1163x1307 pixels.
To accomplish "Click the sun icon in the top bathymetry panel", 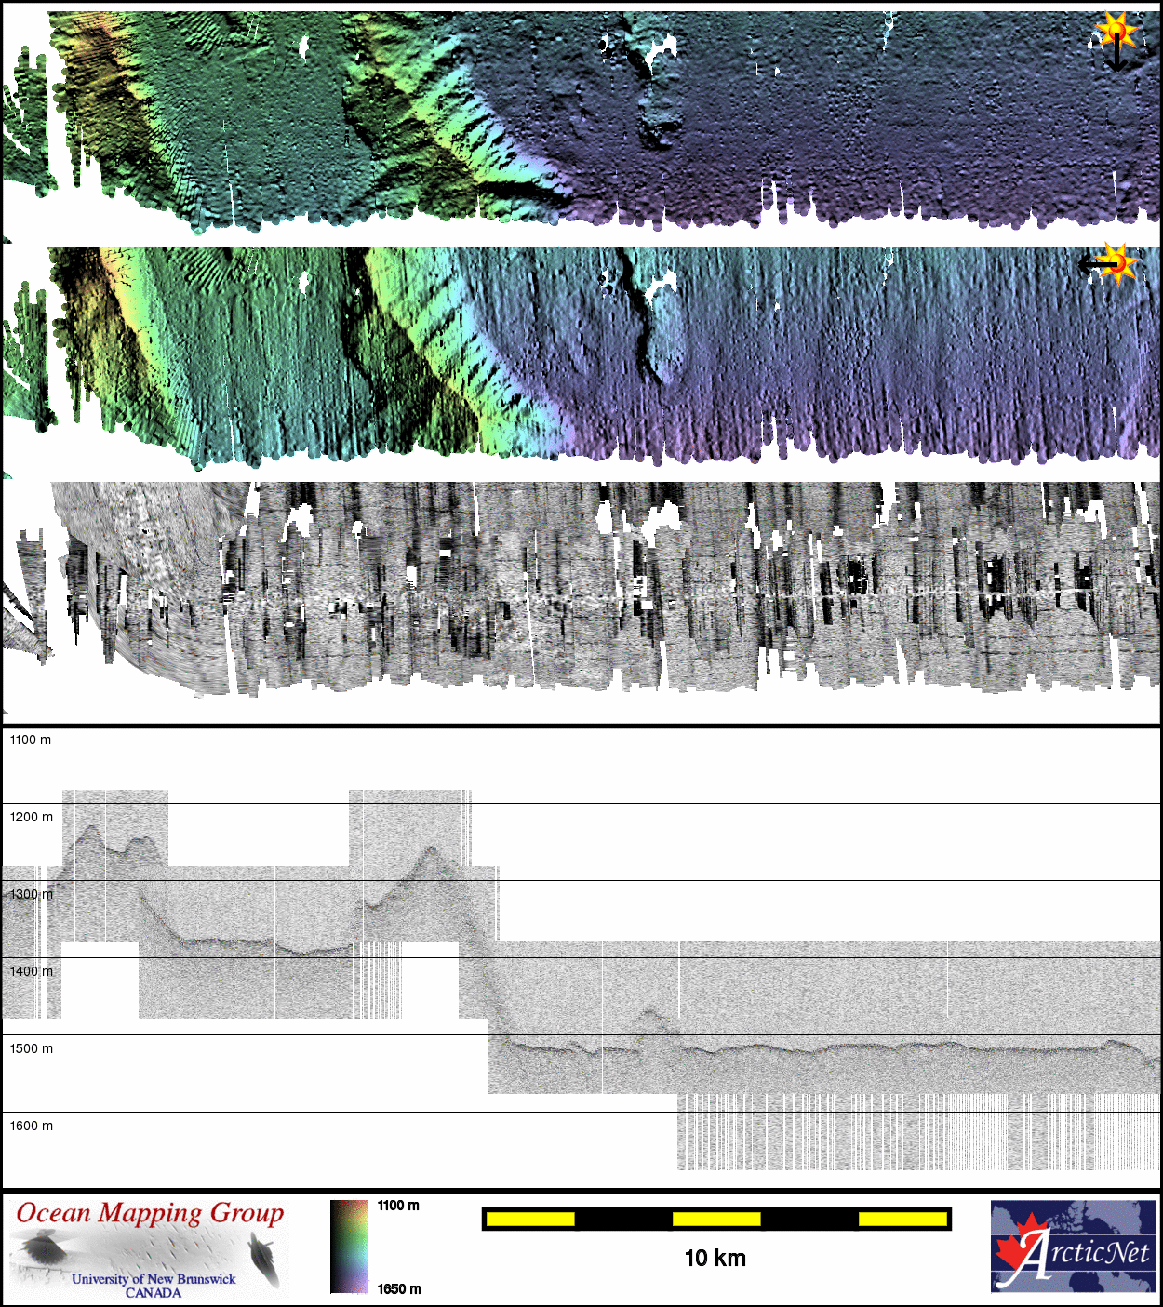I will pyautogui.click(x=1116, y=32).
